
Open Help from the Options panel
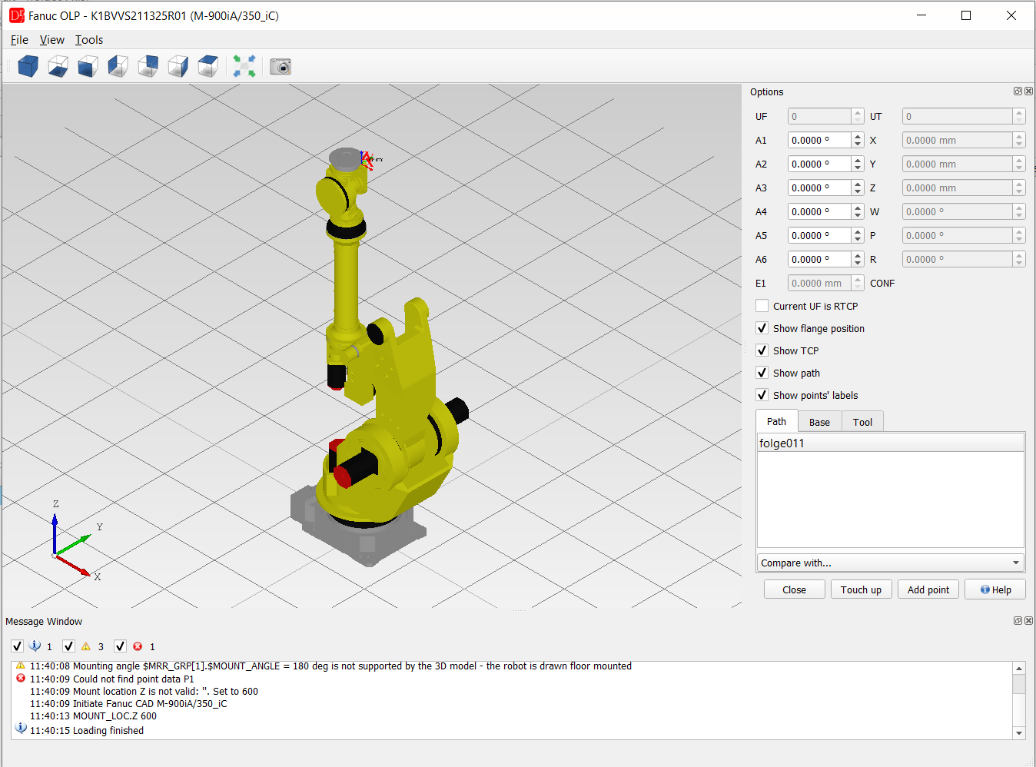pyautogui.click(x=994, y=589)
